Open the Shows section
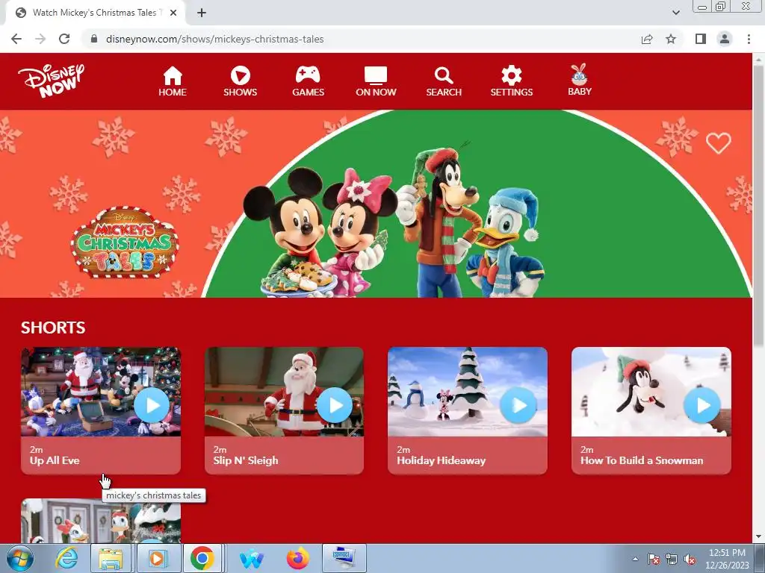Viewport: 765px width, 573px height. tap(240, 81)
